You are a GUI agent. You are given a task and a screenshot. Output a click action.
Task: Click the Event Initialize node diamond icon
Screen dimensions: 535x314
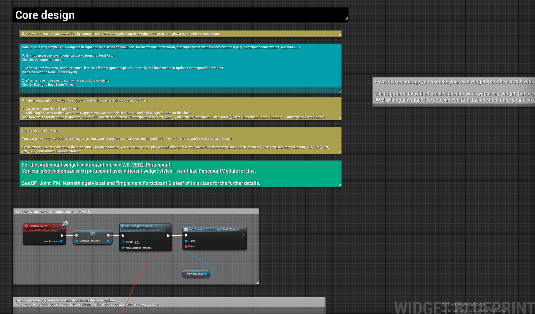point(26,226)
